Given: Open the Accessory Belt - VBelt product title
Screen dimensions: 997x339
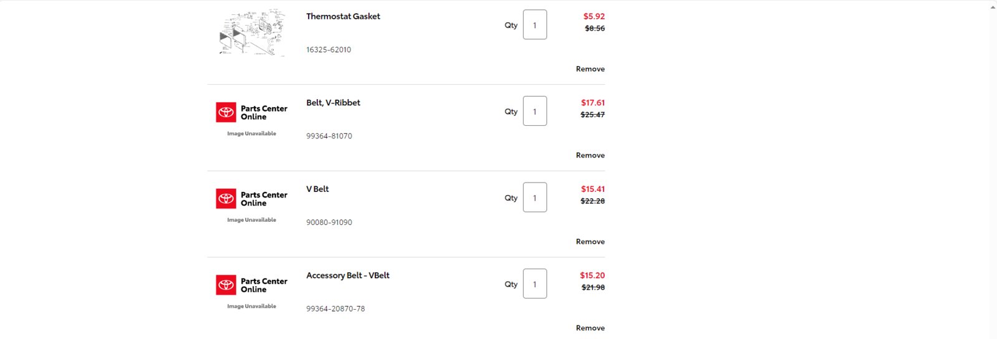Looking at the screenshot, I should click(348, 275).
